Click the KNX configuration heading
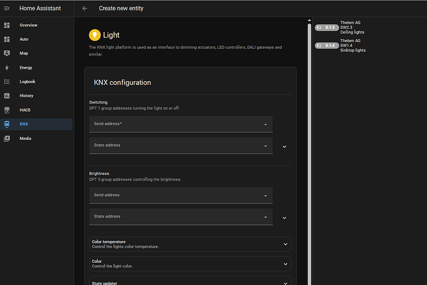 (123, 83)
